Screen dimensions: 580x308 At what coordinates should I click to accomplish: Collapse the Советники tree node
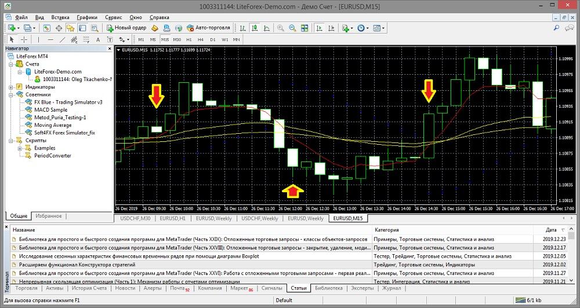(x=12, y=94)
